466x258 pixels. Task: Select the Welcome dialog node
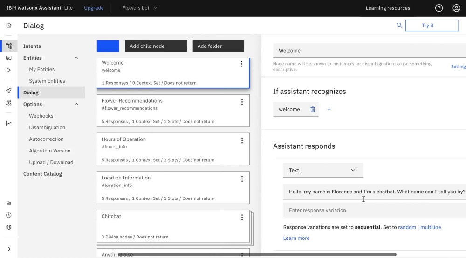pyautogui.click(x=173, y=73)
